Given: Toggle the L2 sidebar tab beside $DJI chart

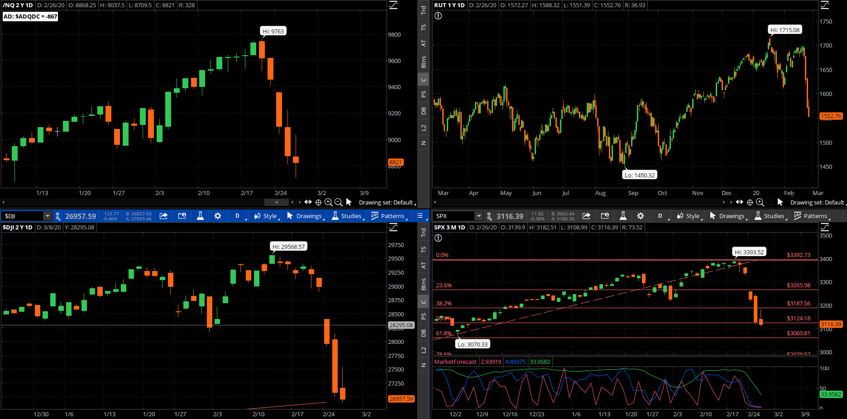Looking at the screenshot, I should tap(423, 350).
